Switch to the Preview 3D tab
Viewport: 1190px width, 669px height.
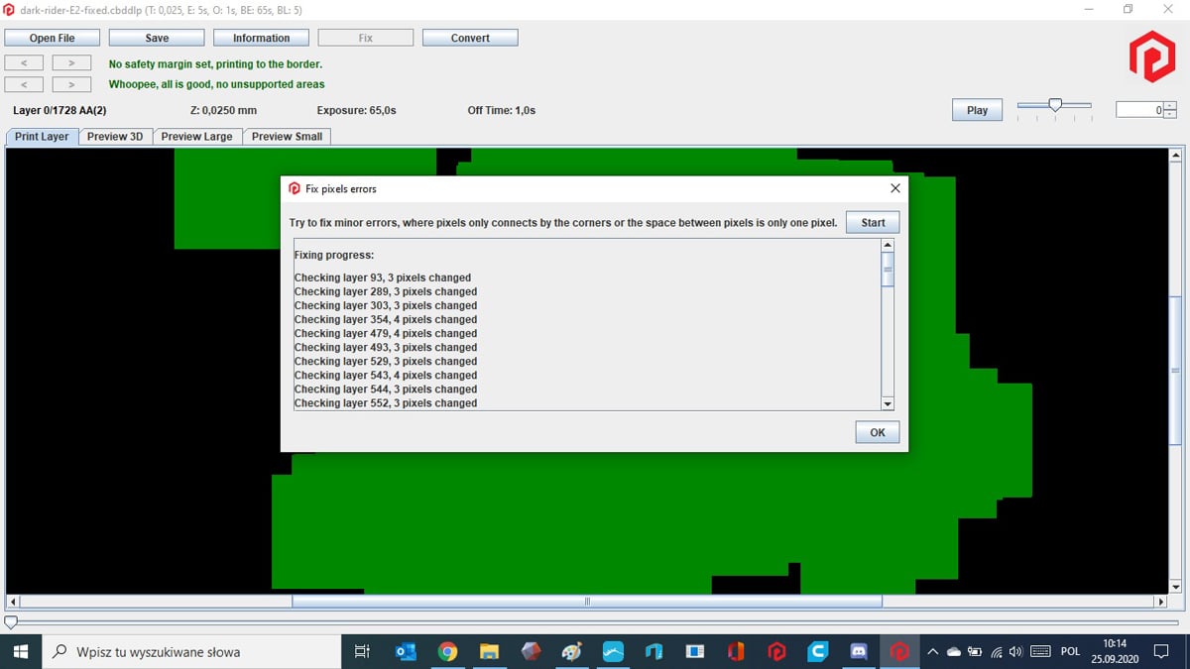[115, 137]
